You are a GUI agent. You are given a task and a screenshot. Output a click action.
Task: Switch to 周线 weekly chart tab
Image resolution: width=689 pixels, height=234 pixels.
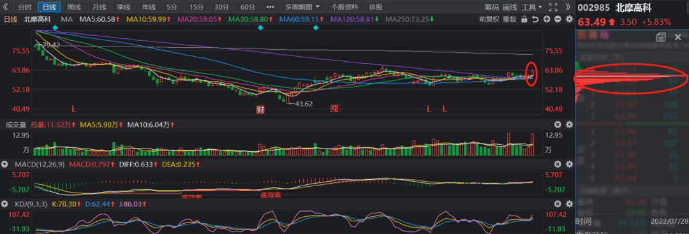coord(74,7)
